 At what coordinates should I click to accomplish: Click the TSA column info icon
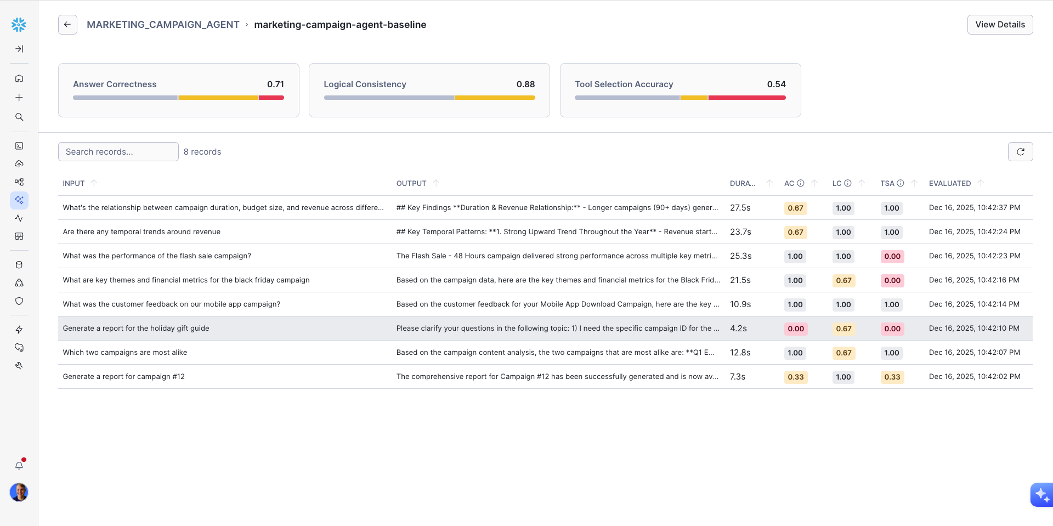pos(900,183)
